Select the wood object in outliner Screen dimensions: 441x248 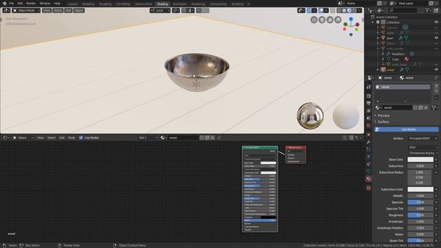click(x=390, y=70)
